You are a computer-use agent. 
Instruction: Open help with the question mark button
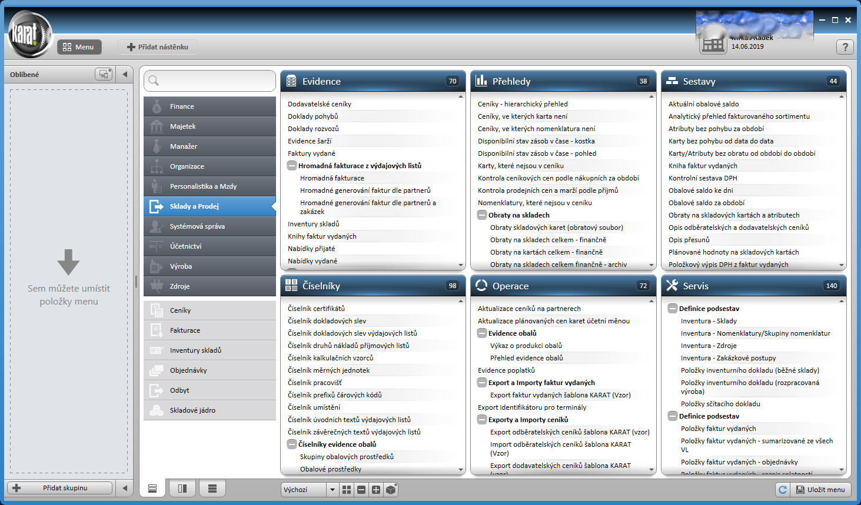(x=845, y=47)
